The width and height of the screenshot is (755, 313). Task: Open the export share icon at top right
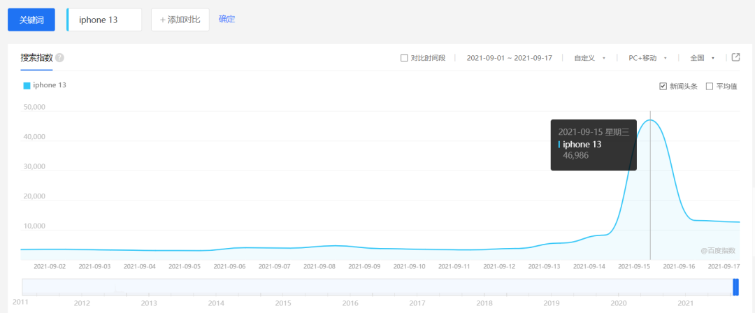(735, 57)
